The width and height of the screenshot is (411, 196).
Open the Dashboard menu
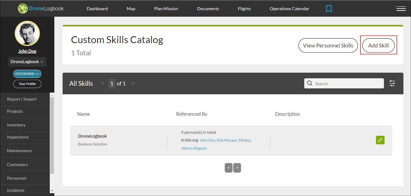tap(97, 9)
